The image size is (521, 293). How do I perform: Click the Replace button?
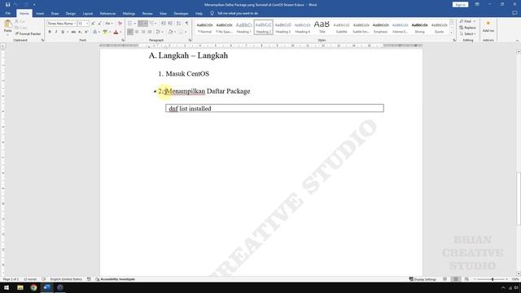[467, 28]
